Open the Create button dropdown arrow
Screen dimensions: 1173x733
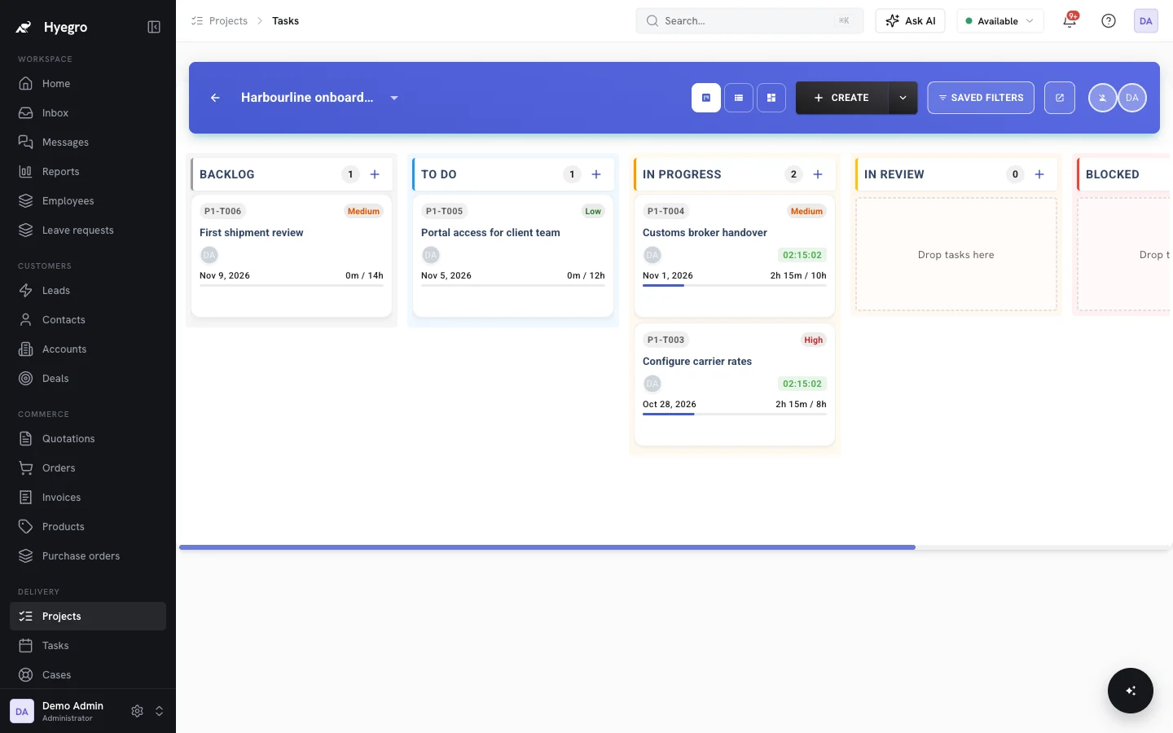(903, 98)
